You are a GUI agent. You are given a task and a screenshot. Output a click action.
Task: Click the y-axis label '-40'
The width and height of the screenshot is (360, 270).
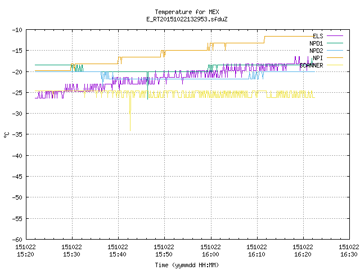(x=17, y=156)
